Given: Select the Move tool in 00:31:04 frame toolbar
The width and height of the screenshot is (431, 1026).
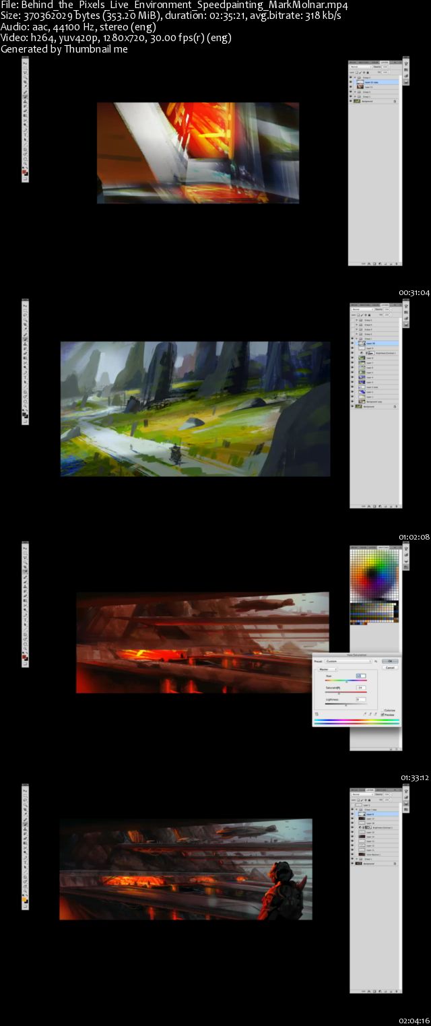Looking at the screenshot, I should pyautogui.click(x=25, y=63).
